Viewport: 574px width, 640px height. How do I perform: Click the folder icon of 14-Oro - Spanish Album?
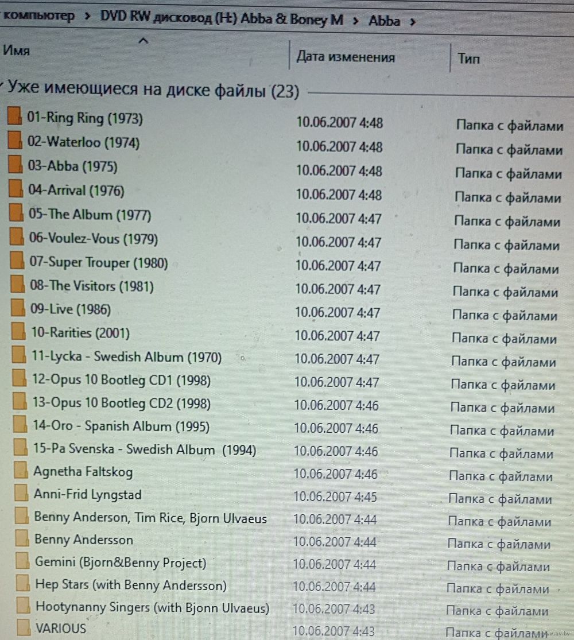tap(20, 424)
